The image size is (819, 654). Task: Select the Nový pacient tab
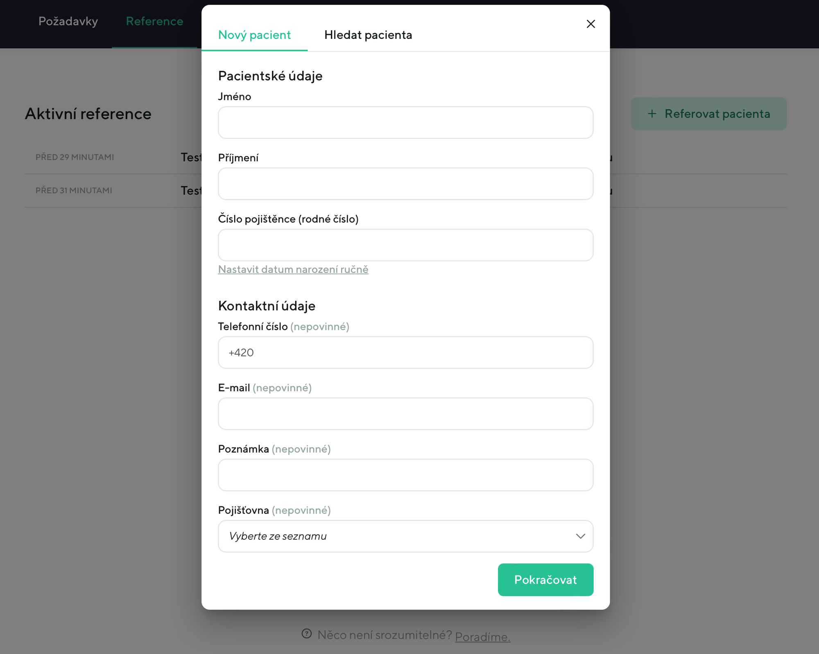point(254,35)
